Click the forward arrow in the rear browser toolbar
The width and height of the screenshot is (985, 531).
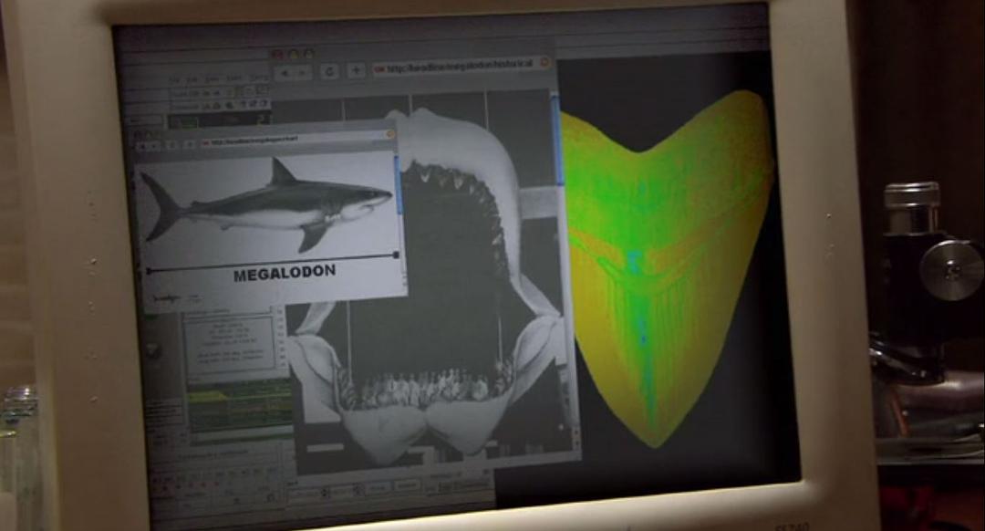pos(302,72)
